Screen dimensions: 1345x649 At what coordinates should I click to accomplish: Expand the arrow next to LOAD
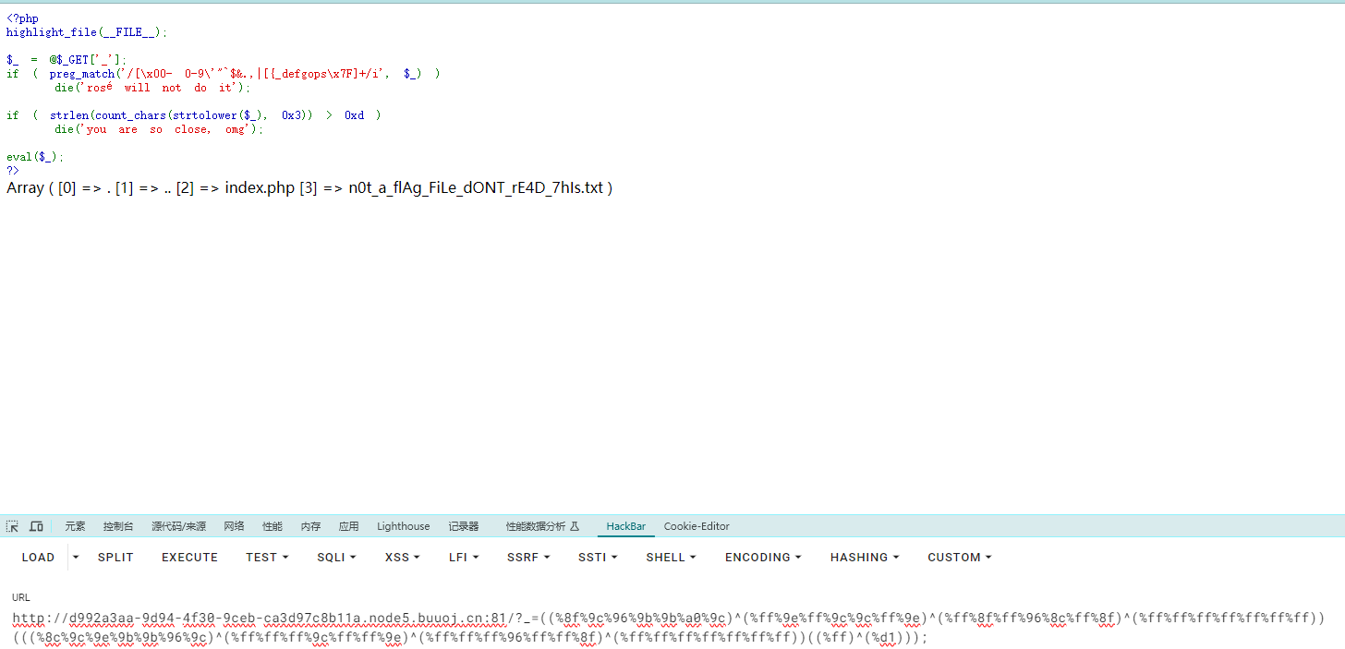click(76, 558)
